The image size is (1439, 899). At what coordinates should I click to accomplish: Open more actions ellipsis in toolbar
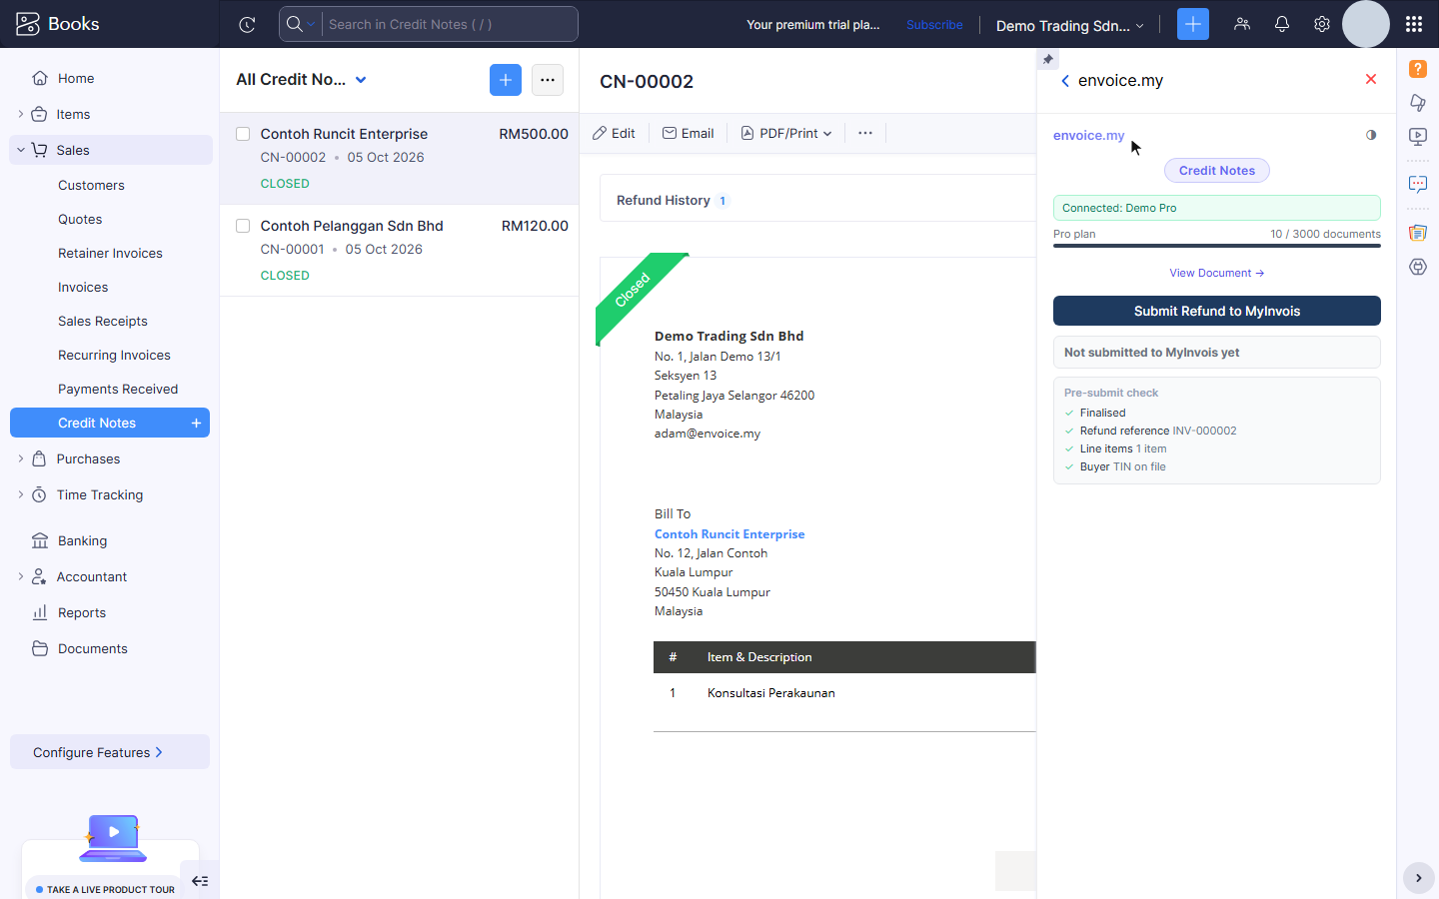point(865,133)
